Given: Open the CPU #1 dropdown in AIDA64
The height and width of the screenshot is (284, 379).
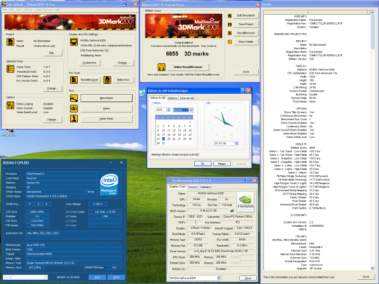Looking at the screenshot, I should pyautogui.click(x=45, y=277).
